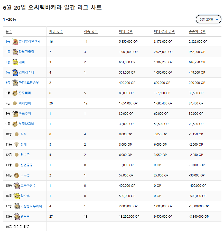Select the -1,000,000 OP net loss cell
The height and width of the screenshot is (231, 224).
click(x=199, y=206)
